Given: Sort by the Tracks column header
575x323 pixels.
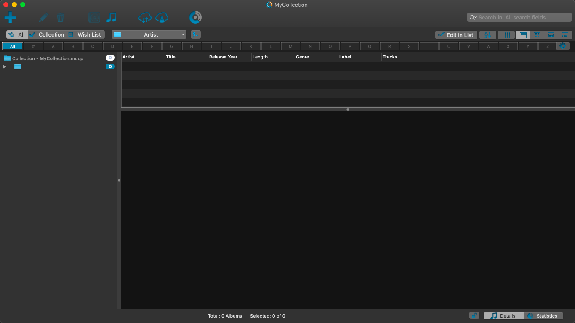Looking at the screenshot, I should pos(403,57).
